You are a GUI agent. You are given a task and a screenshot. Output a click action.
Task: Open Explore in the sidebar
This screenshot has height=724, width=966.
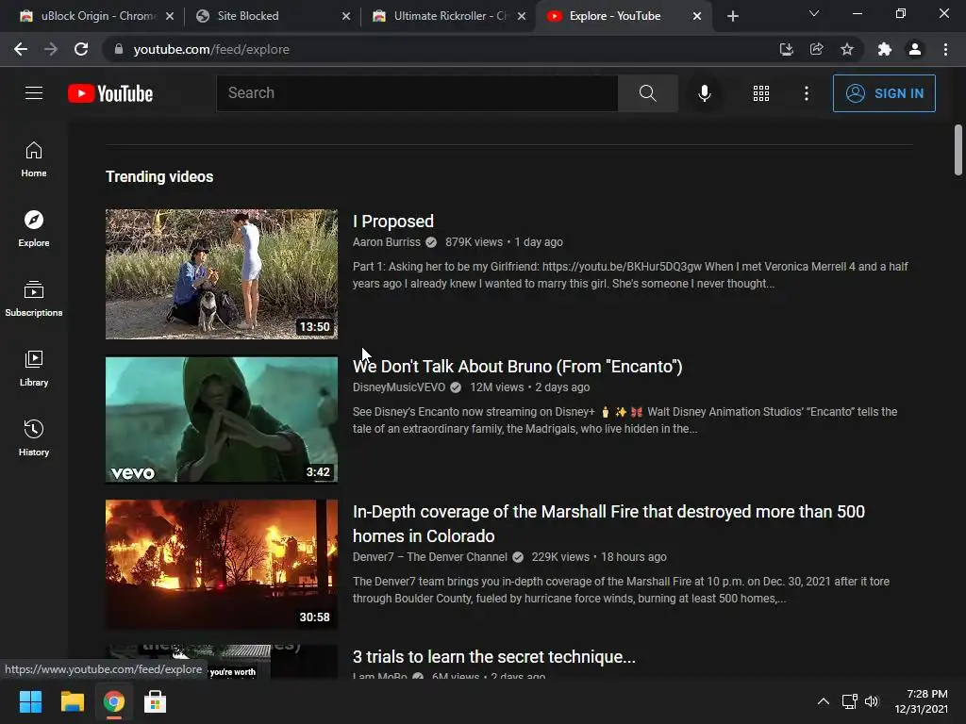pos(34,229)
